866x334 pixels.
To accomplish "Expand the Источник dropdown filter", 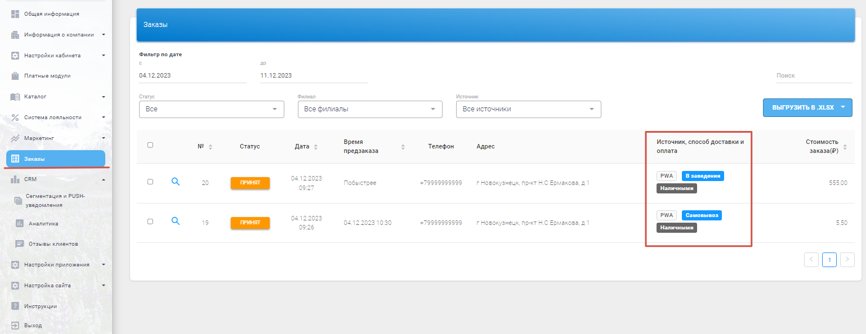I will coord(528,109).
